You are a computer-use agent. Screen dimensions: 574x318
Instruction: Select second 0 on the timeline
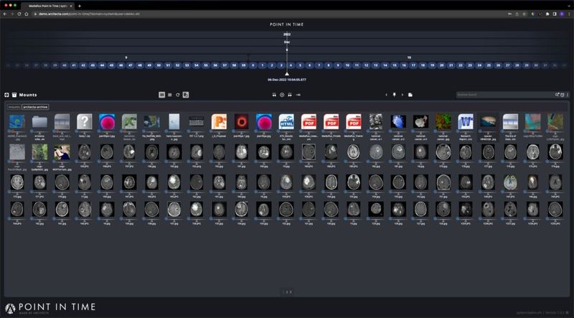pos(253,65)
